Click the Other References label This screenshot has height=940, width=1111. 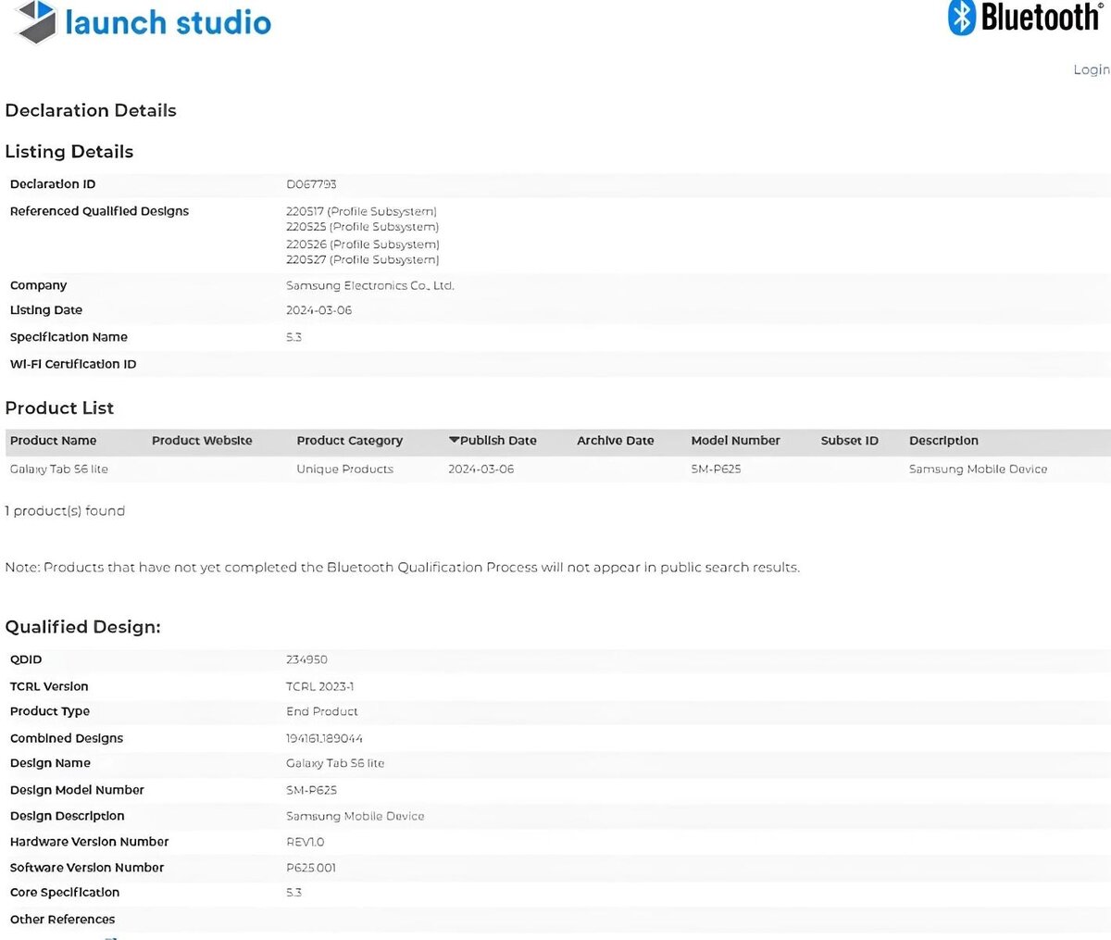click(62, 920)
